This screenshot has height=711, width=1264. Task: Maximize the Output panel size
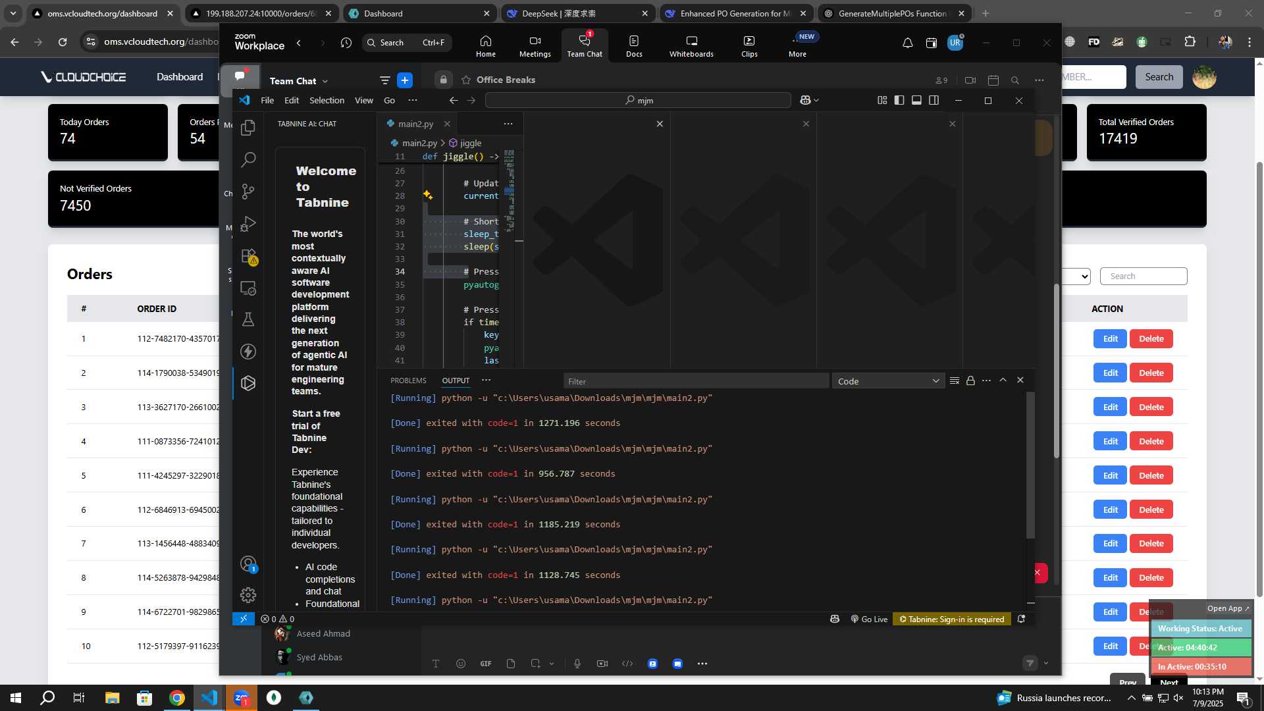[1003, 381]
